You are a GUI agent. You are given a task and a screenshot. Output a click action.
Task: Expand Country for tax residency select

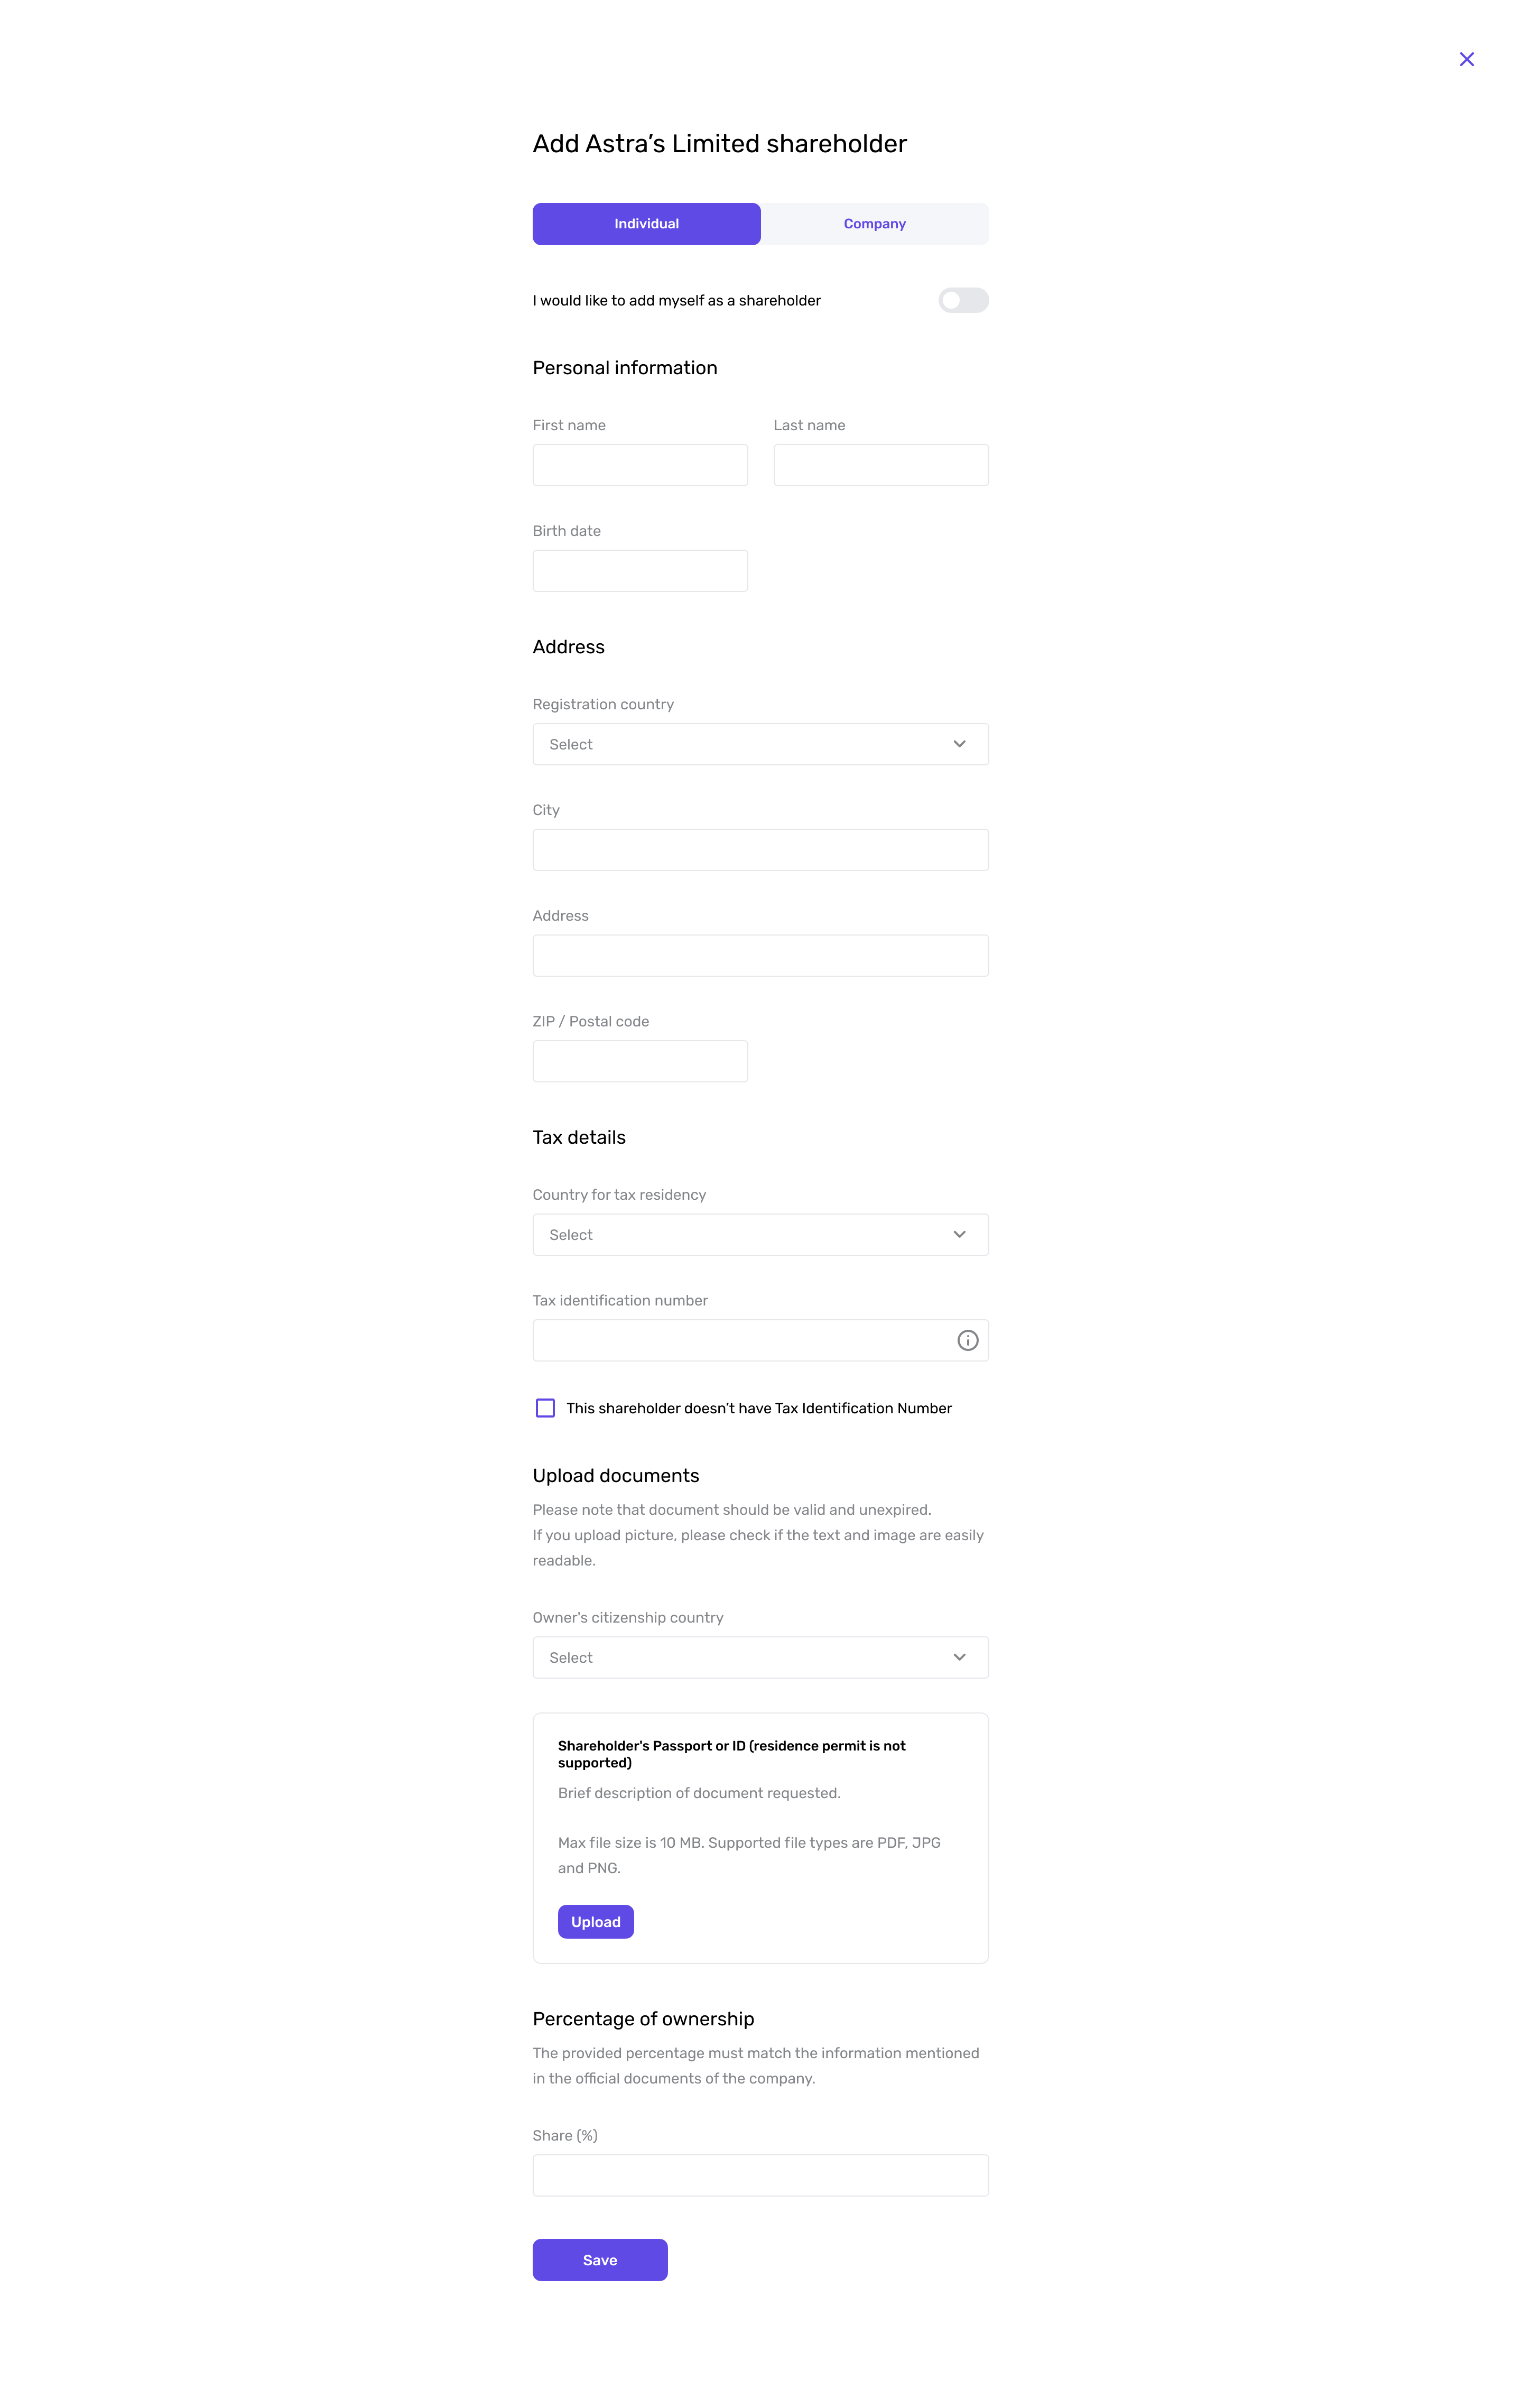click(760, 1235)
